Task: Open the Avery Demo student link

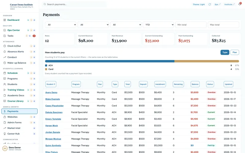Action: pyautogui.click(x=51, y=93)
